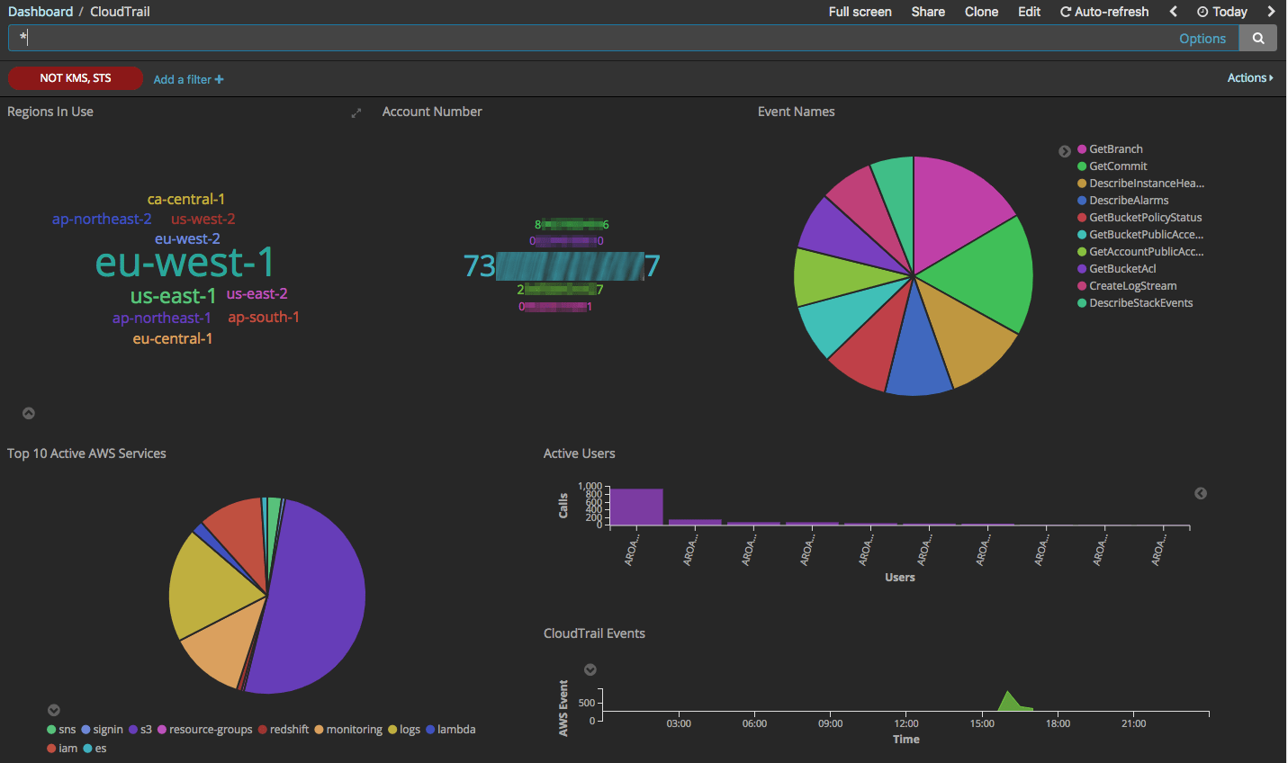Open the query Options link
The width and height of the screenshot is (1288, 763).
[1202, 38]
